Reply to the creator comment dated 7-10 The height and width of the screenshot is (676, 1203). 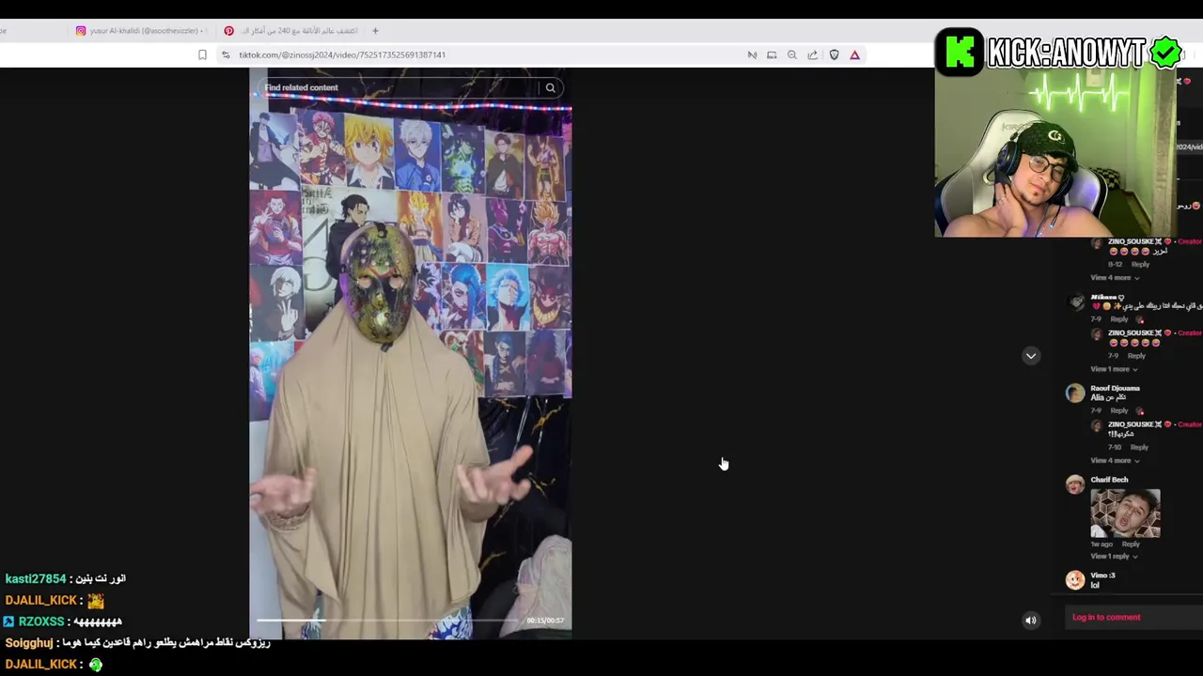(x=1139, y=447)
